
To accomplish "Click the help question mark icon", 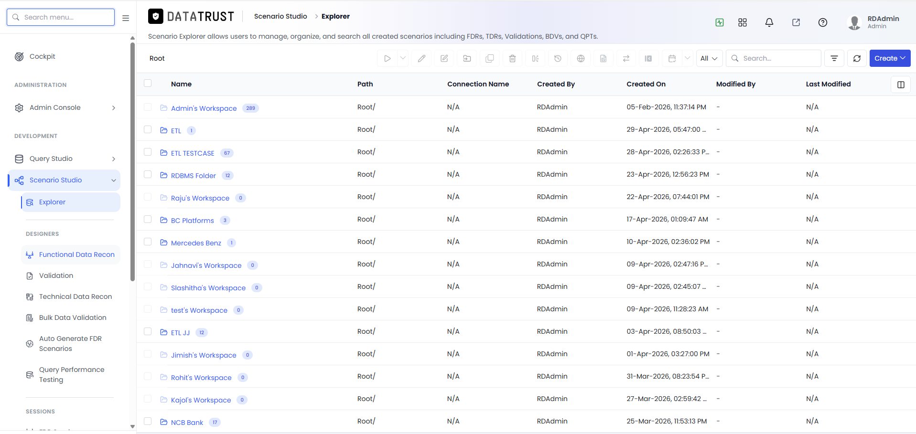I will click(823, 22).
